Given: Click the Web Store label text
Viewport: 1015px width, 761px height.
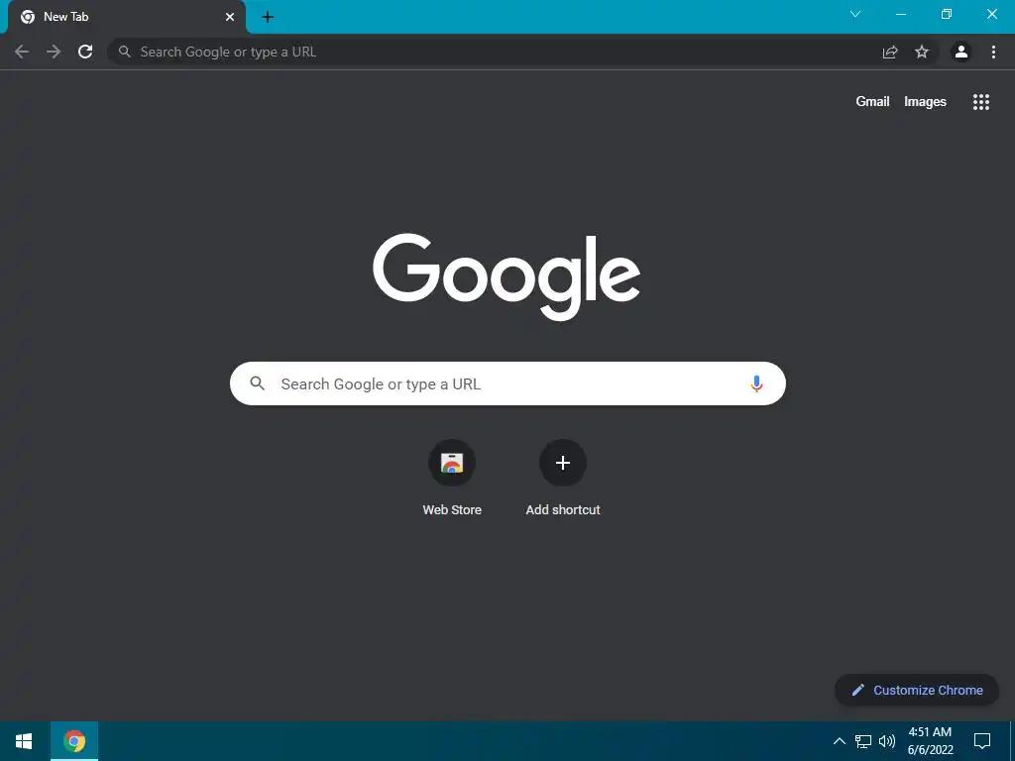Looking at the screenshot, I should (452, 510).
